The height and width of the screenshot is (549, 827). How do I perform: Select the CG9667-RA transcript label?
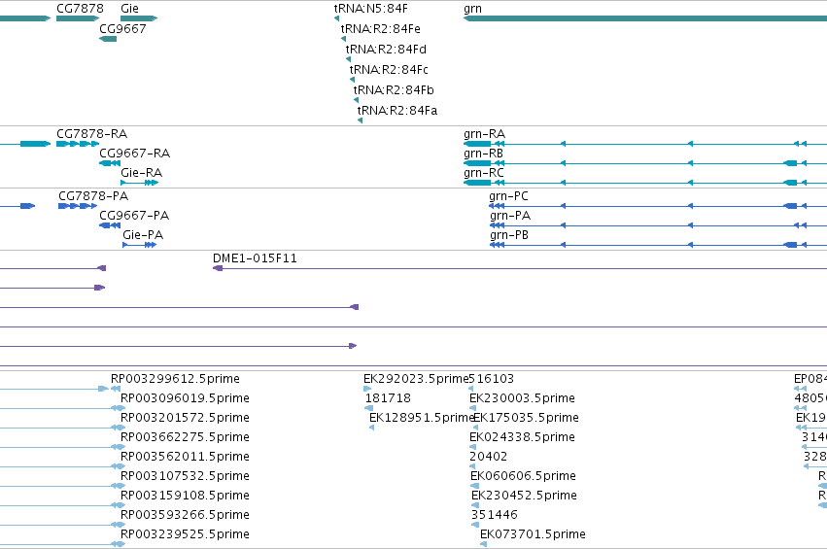point(134,153)
